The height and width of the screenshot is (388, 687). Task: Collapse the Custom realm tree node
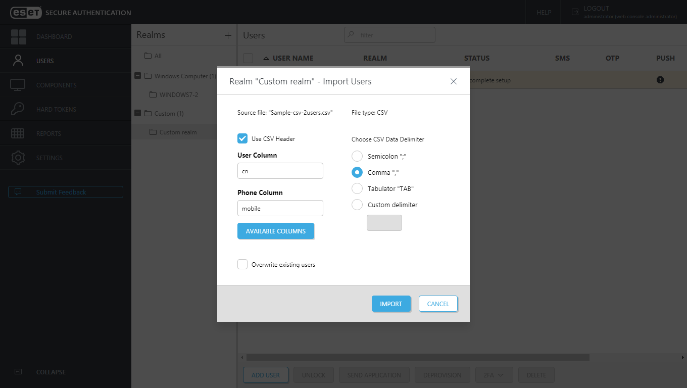(137, 113)
